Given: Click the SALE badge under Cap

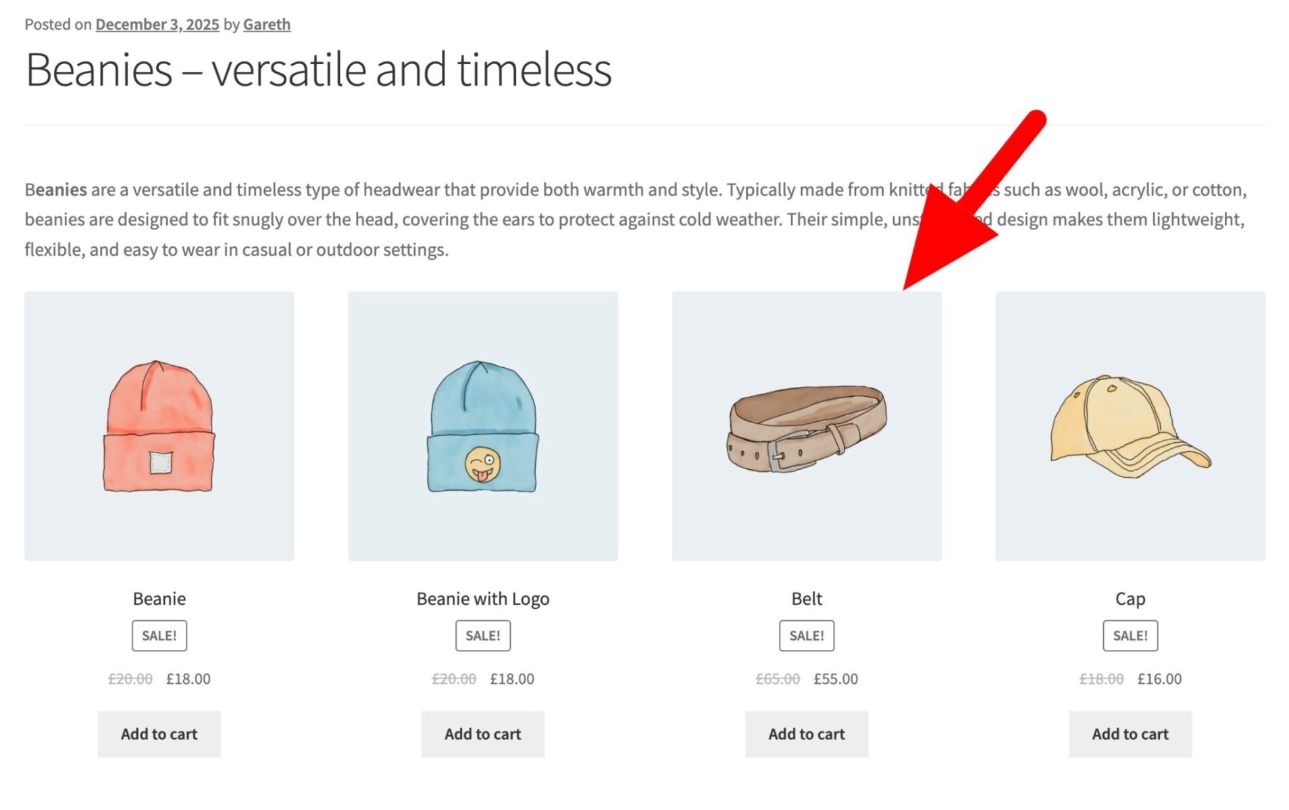Looking at the screenshot, I should [x=1130, y=634].
